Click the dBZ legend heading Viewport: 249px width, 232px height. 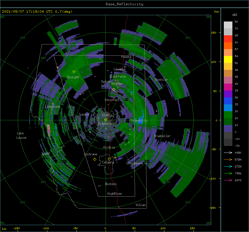[235, 15]
